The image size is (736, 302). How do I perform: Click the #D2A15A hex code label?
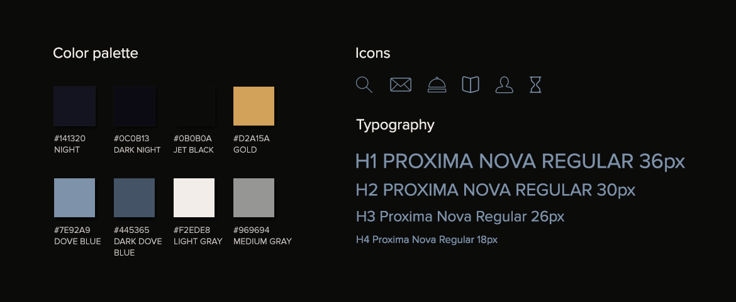(x=252, y=138)
